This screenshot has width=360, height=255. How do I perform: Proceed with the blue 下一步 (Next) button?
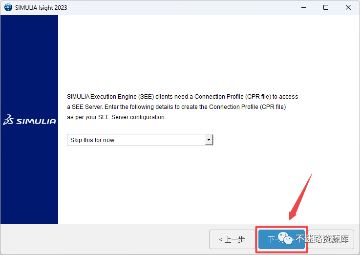(281, 239)
